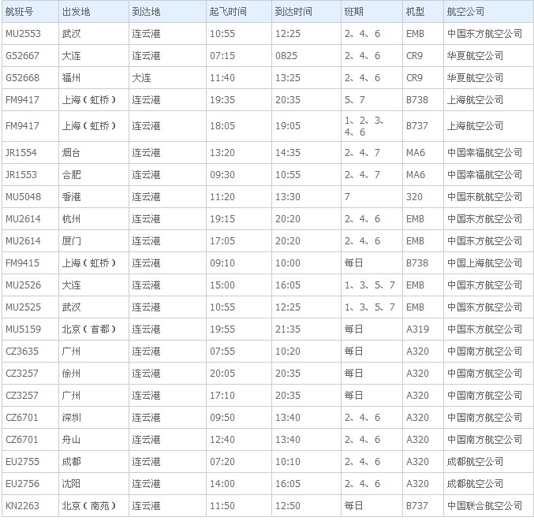The height and width of the screenshot is (521, 534).
Task: Click the 航空公司 column header
Action: [465, 13]
